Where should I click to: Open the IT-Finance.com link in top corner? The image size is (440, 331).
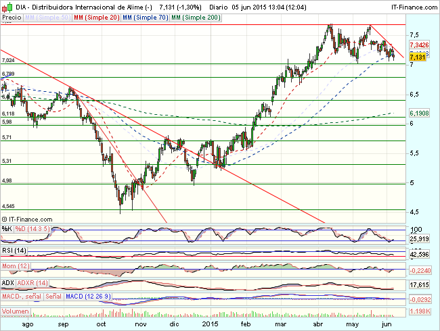[x=410, y=6]
